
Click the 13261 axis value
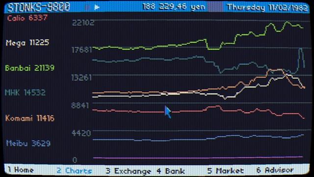point(81,78)
